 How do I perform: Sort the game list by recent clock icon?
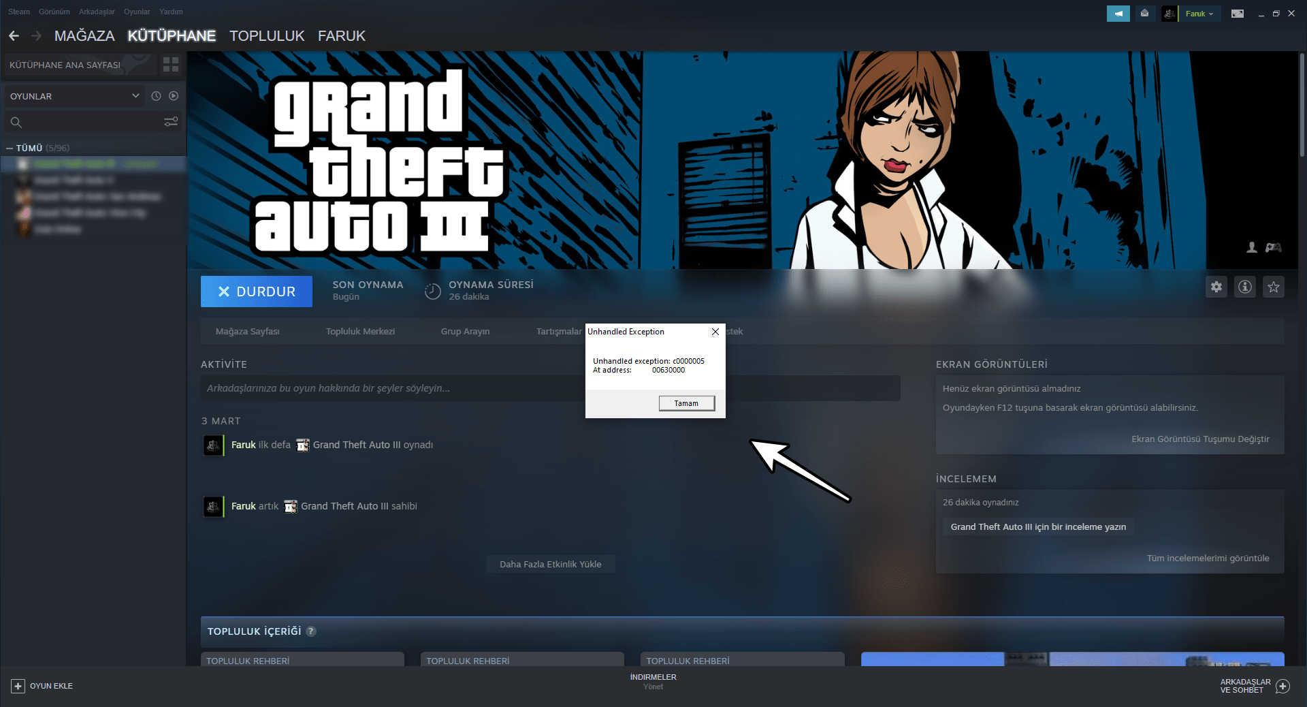point(156,96)
